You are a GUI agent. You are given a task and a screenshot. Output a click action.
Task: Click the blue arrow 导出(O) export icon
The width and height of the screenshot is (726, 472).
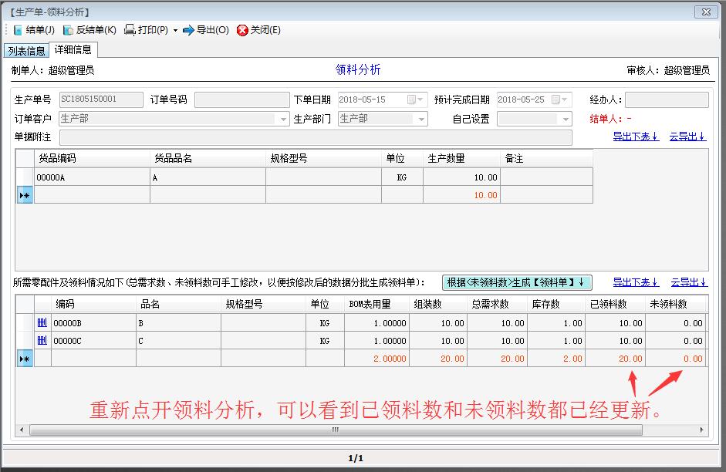188,30
